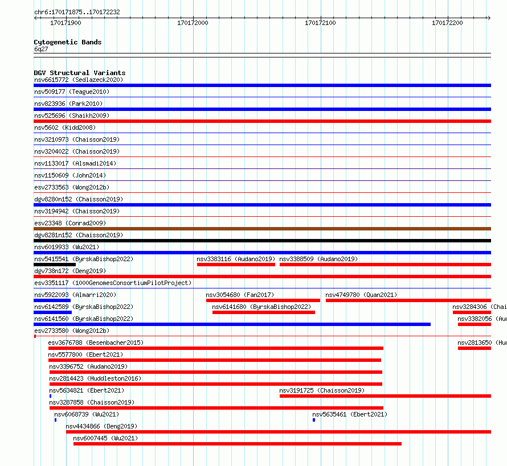
Task: Open dgv8281n152 (Chaisson2019) label
Action: point(79,235)
